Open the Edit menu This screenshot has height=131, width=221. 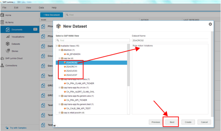16,8
